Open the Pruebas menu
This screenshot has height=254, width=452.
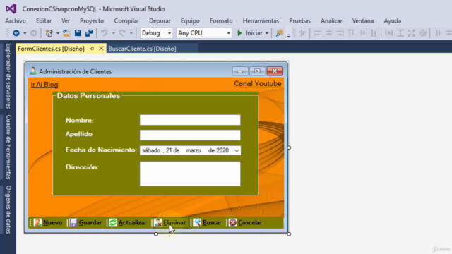point(299,20)
